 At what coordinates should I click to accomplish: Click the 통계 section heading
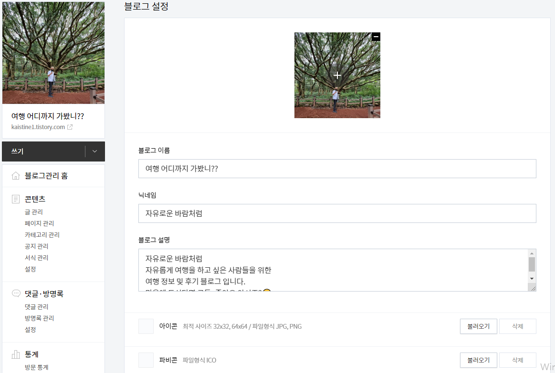click(31, 354)
